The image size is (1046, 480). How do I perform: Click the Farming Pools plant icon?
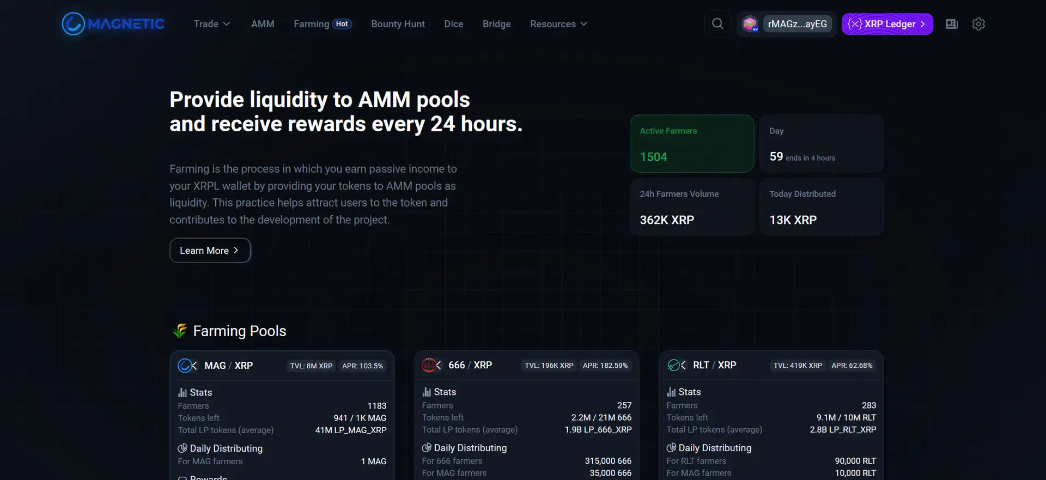[179, 331]
